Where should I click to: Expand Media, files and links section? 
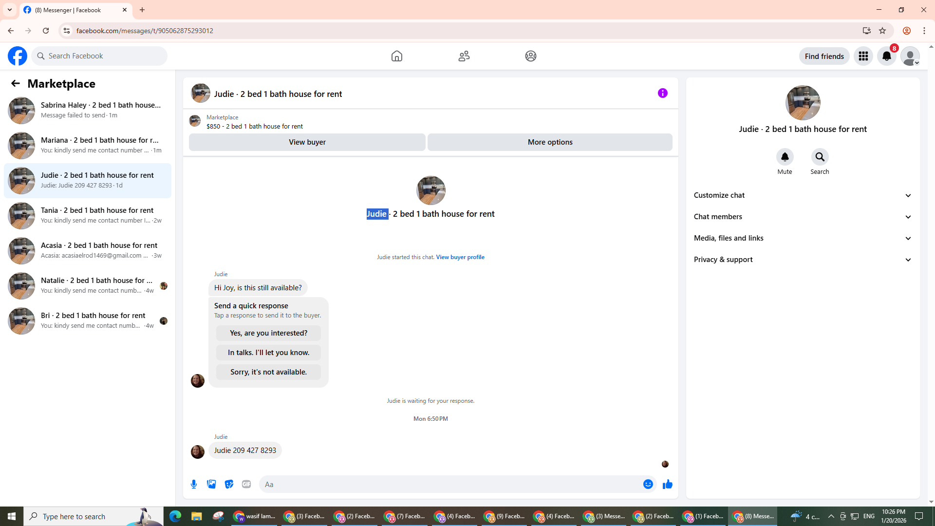[803, 238]
